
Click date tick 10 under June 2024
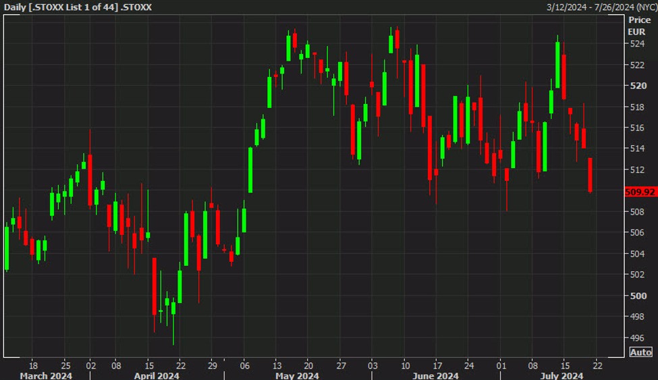(x=405, y=365)
